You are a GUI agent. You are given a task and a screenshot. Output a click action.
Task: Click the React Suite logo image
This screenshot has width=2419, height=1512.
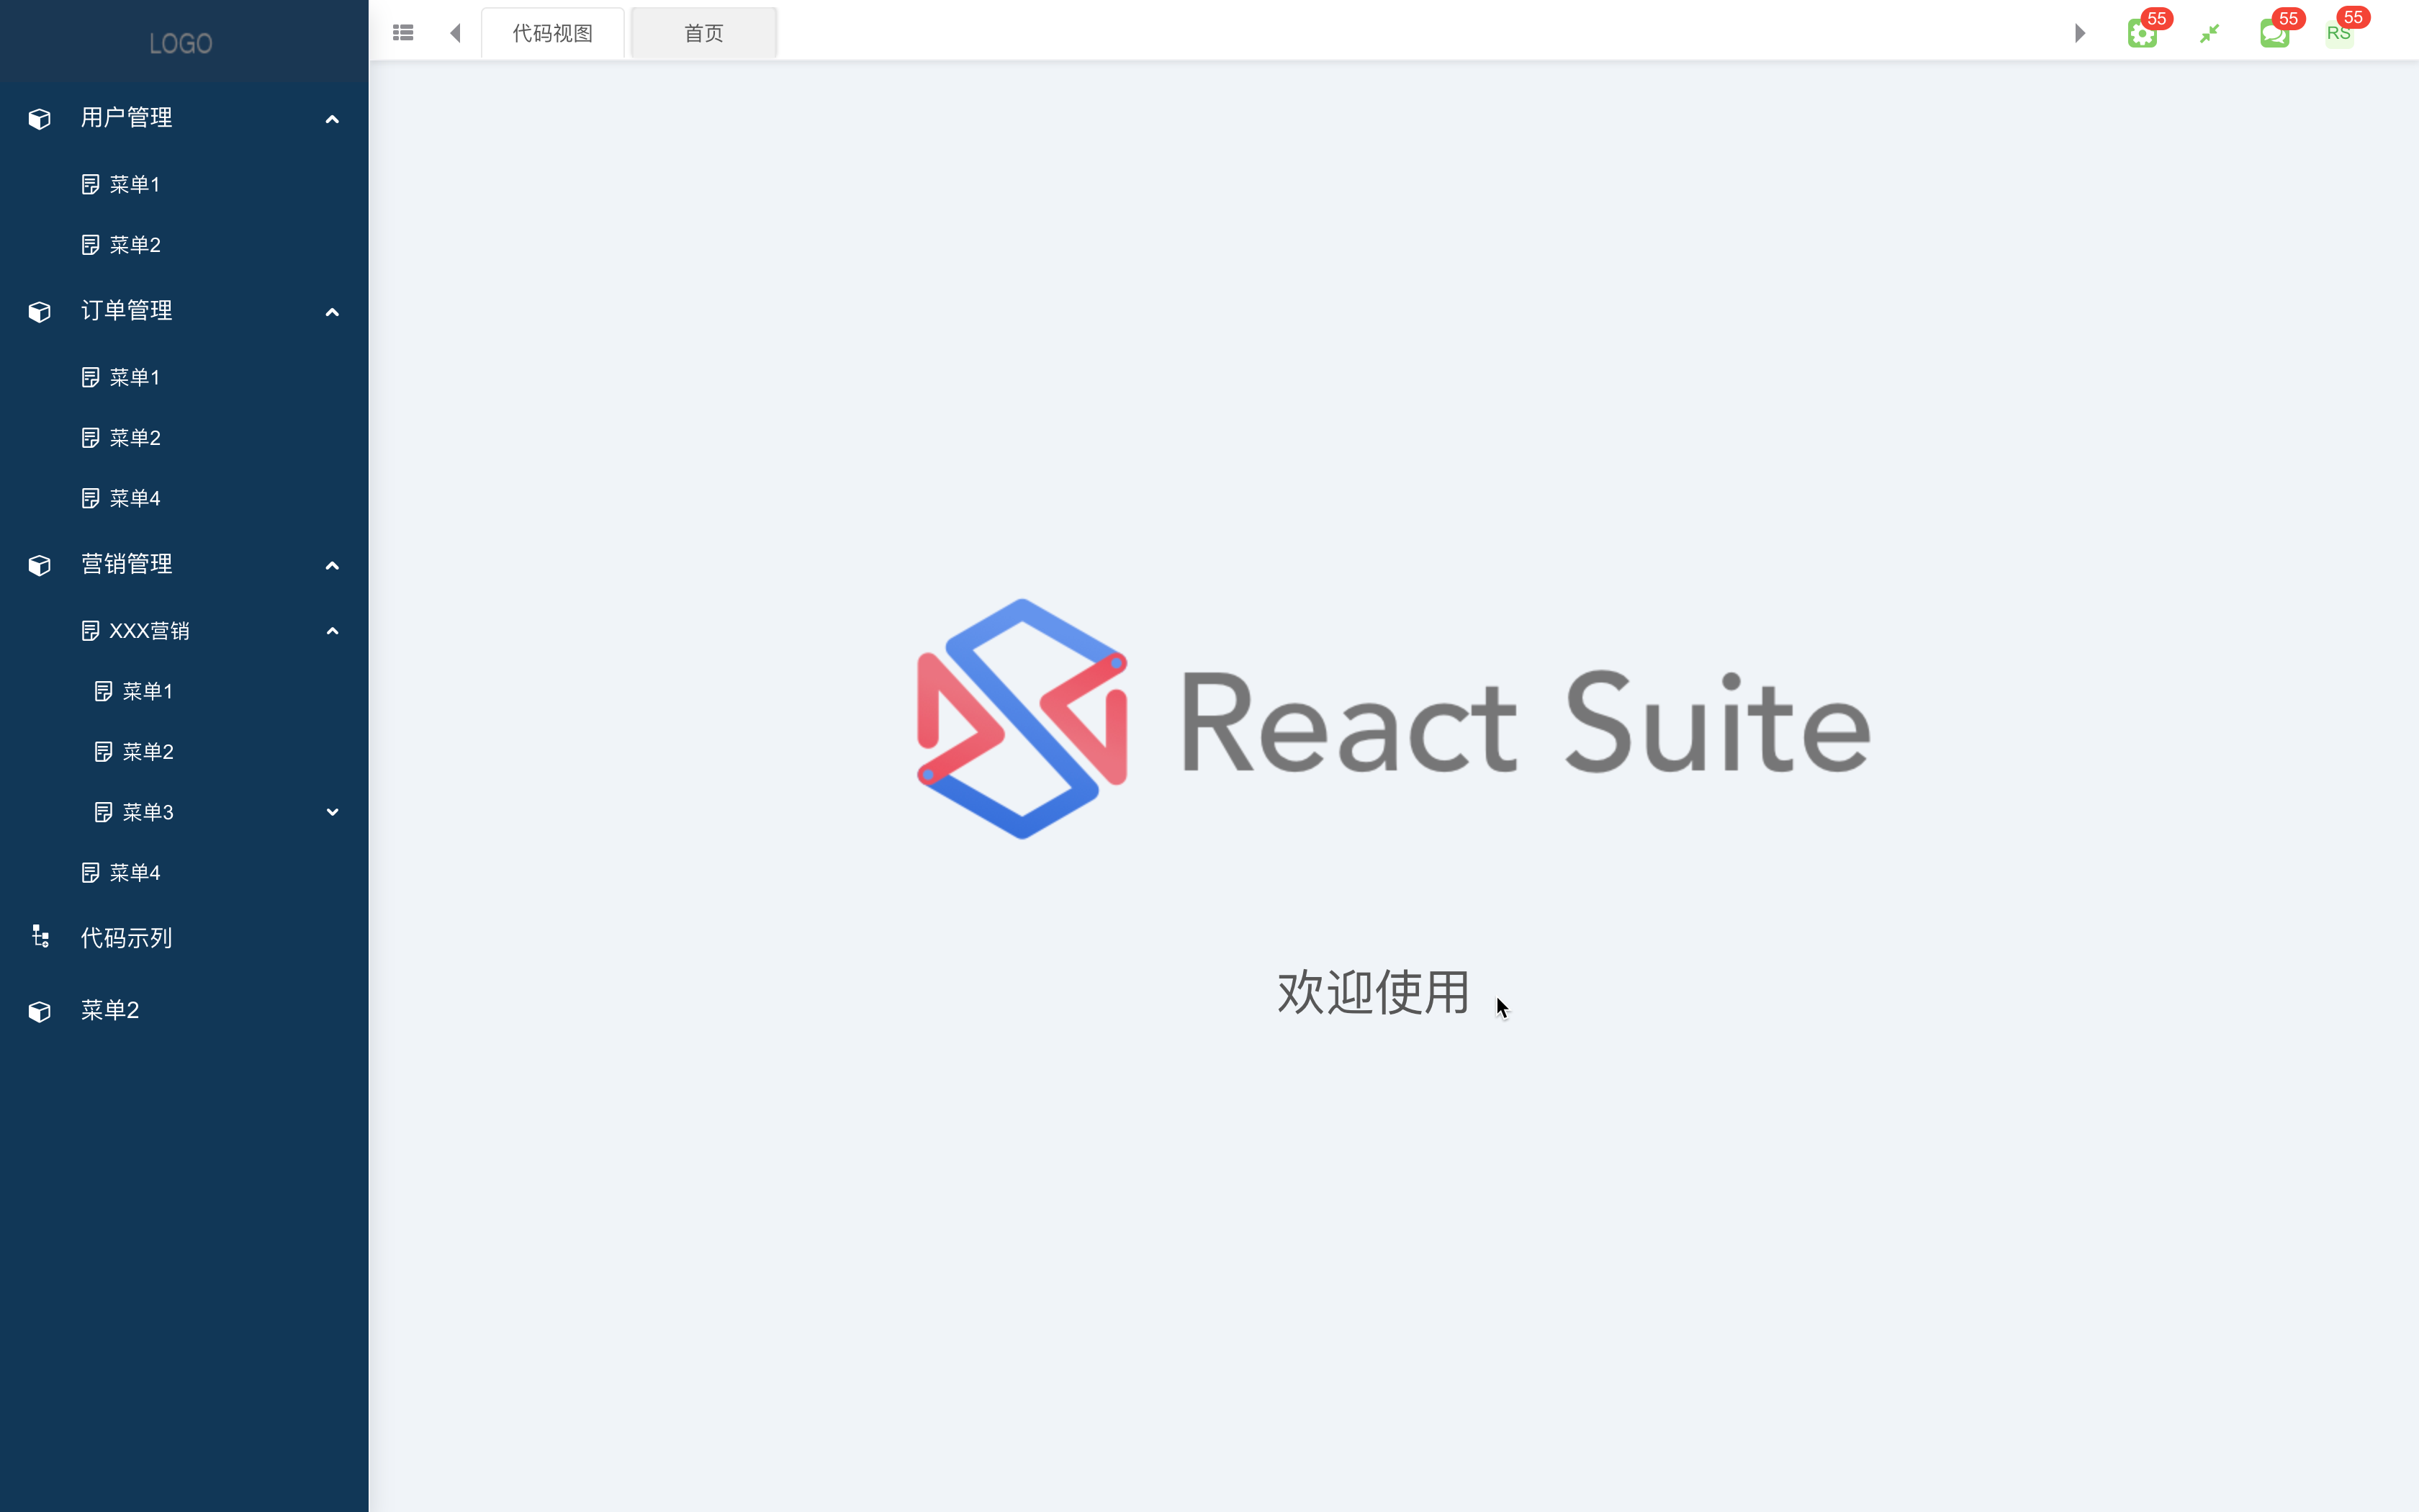tap(1393, 719)
